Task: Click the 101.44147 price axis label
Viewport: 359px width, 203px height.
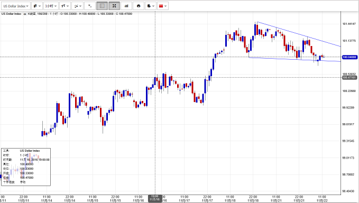Action: [349, 24]
